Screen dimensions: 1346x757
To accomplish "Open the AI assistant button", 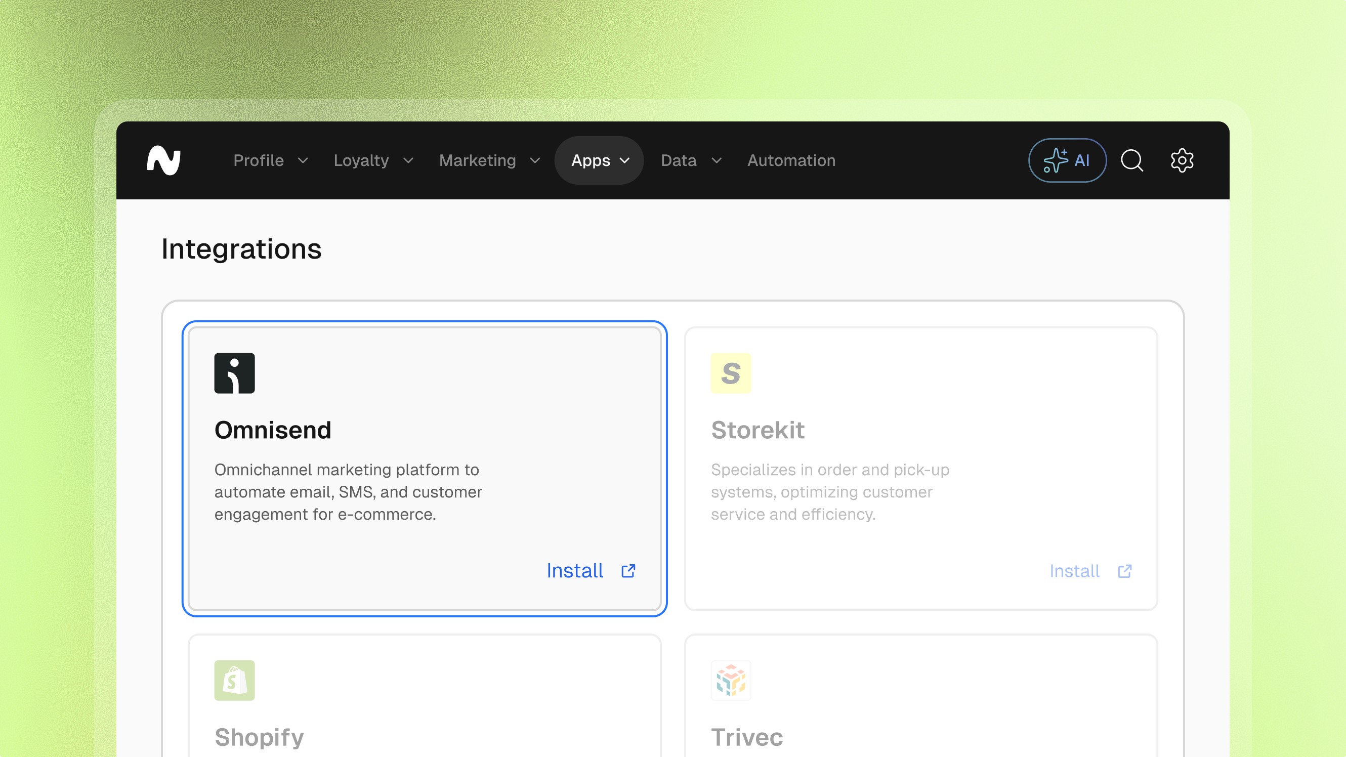I will pos(1067,160).
